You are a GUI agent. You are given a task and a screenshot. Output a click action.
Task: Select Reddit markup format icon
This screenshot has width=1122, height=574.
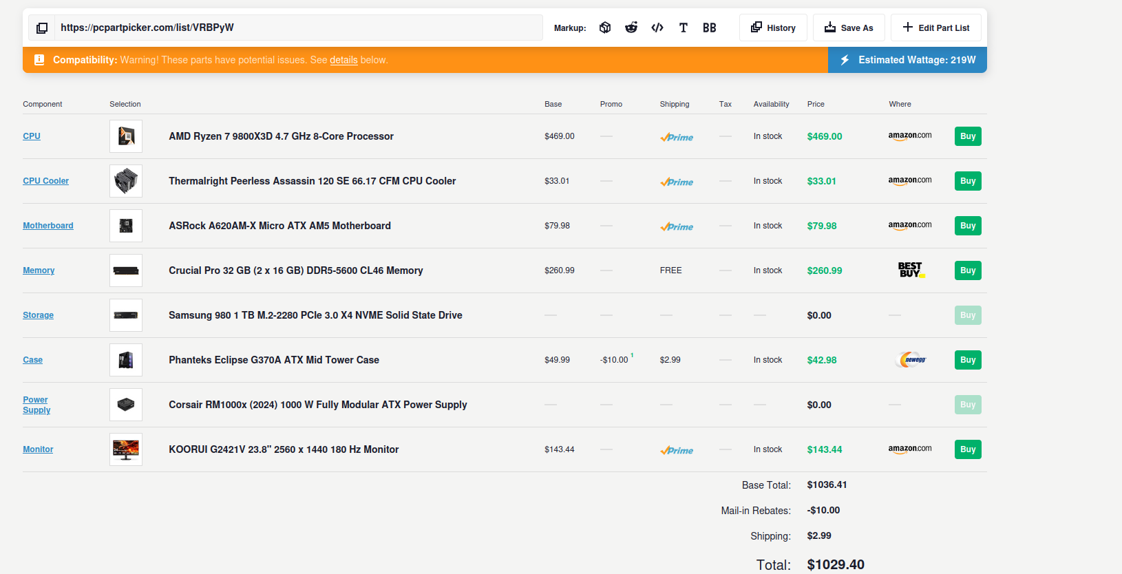631,28
